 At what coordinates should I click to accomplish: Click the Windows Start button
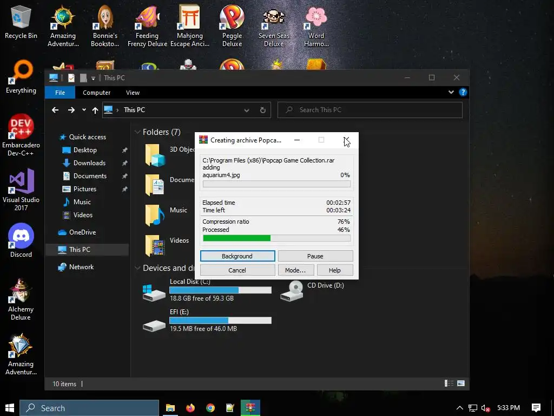point(10,408)
